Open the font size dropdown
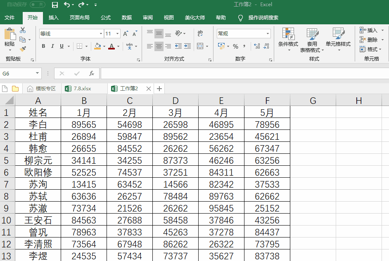389x261 pixels. point(117,34)
